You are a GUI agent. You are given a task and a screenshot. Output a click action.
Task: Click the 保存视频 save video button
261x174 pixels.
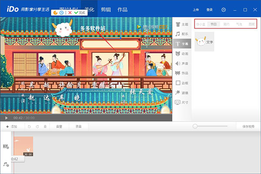248,127
